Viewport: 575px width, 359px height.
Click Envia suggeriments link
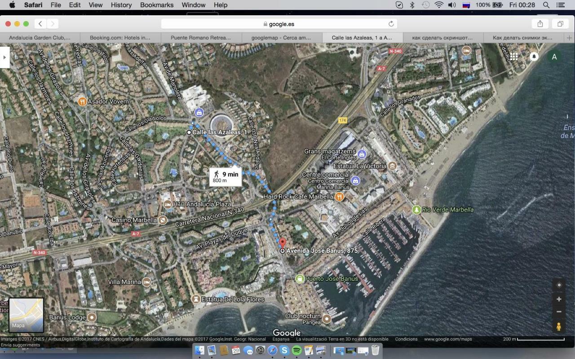(x=20, y=345)
